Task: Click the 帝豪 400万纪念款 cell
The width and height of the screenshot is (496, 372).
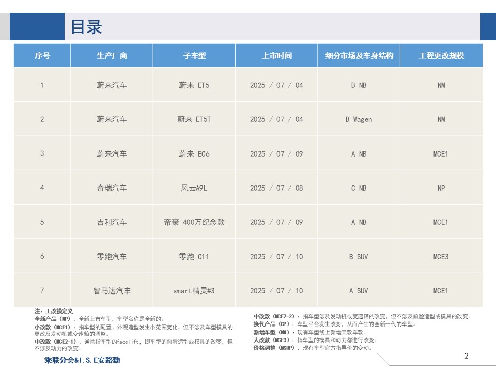Action: 194,222
